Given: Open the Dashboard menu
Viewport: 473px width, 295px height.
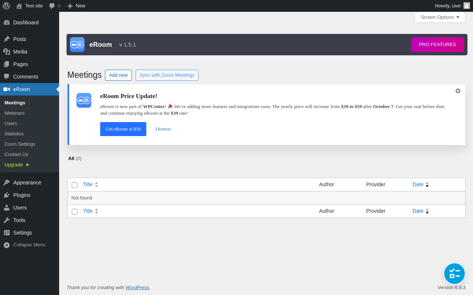Looking at the screenshot, I should (x=30, y=22).
